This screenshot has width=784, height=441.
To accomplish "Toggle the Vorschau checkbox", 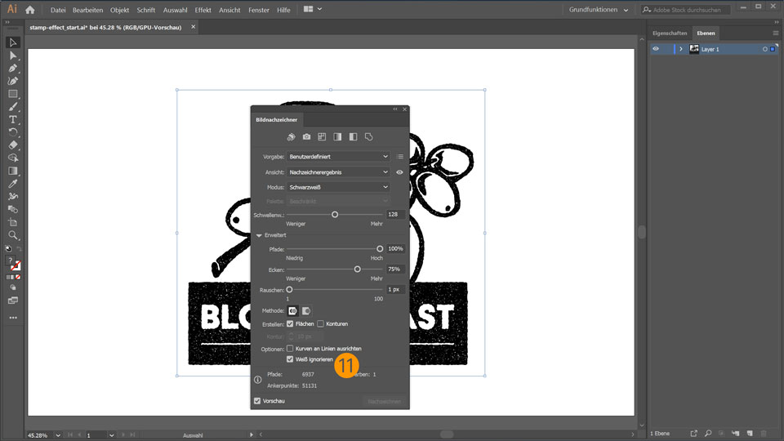I will pyautogui.click(x=257, y=401).
